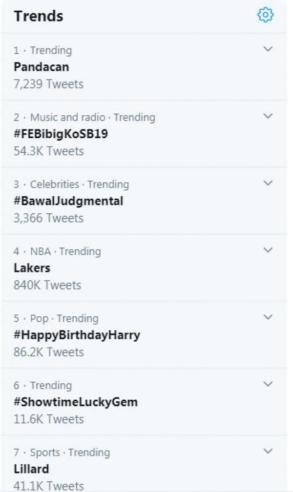Open #HappyBirthdayHarry trending hashtag
Viewport: 293px width, 492px height.
(77, 335)
